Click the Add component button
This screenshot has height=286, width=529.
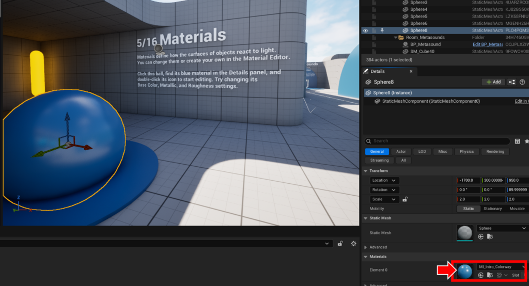click(493, 82)
